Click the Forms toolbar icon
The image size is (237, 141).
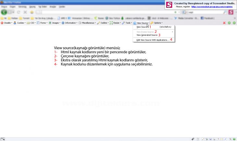click(x=38, y=23)
